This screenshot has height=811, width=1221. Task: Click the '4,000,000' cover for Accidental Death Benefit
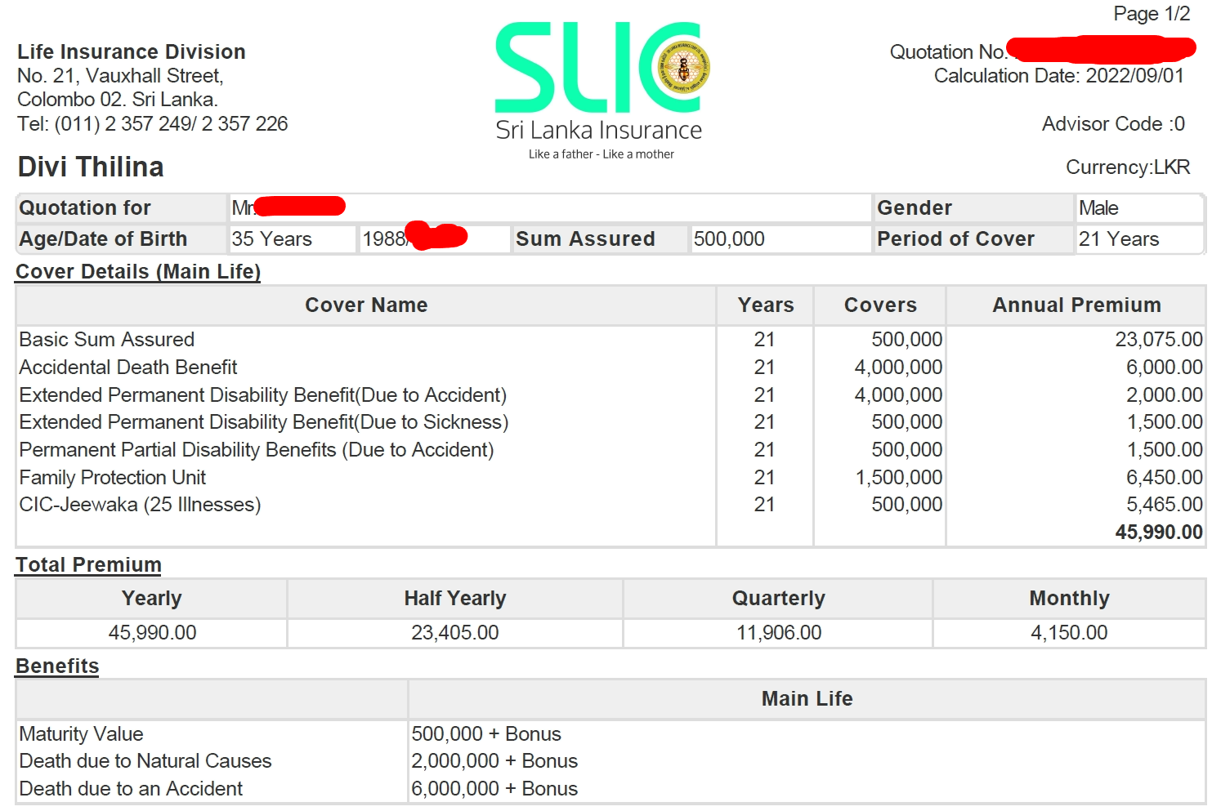pyautogui.click(x=899, y=368)
